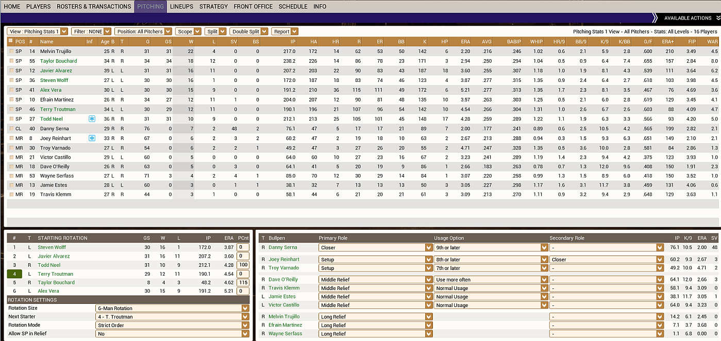Click the highlighted green rotation slot 4 marker
The height and width of the screenshot is (341, 721).
14,274
